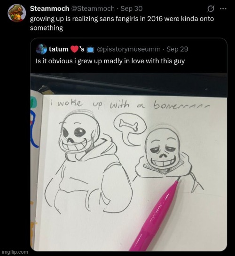Click the main tweet text about sans fangirls

coord(122,23)
